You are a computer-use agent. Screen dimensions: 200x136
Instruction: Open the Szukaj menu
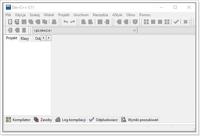[x=35, y=15]
